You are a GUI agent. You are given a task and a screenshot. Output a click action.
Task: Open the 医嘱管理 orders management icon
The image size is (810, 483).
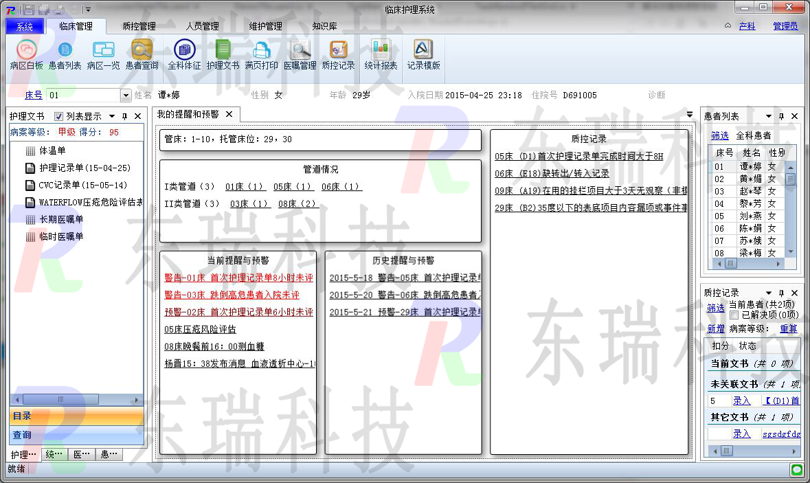click(300, 55)
